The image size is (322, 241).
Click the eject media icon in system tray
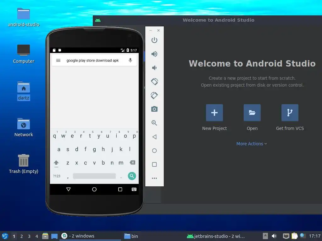265,236
